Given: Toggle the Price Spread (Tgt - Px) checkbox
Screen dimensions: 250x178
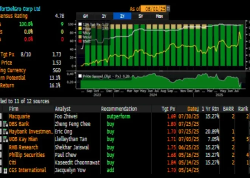Looking at the screenshot, I should tap(80, 76).
